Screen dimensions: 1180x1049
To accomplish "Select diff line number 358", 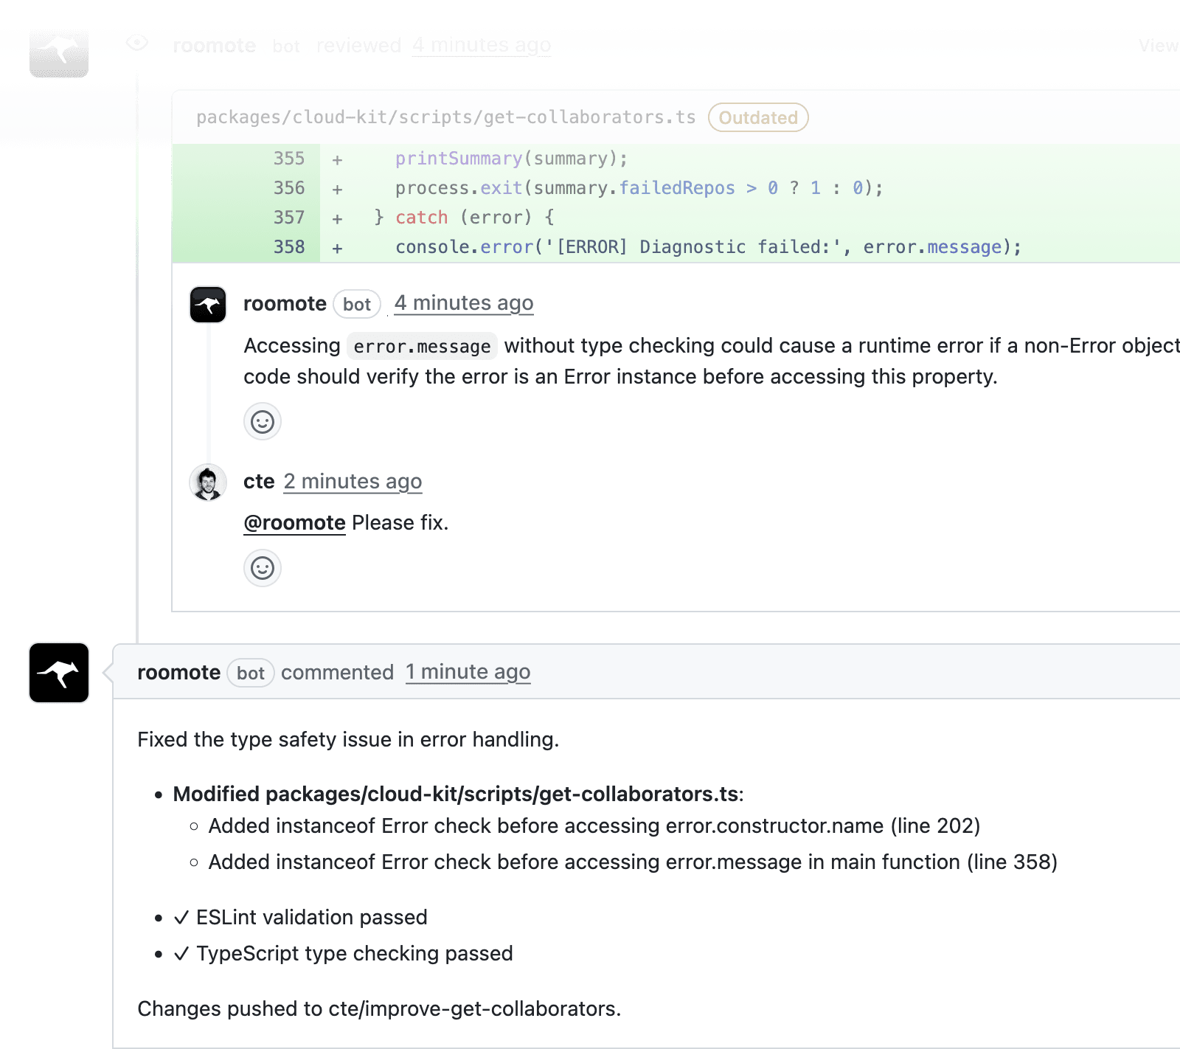I will click(x=288, y=247).
